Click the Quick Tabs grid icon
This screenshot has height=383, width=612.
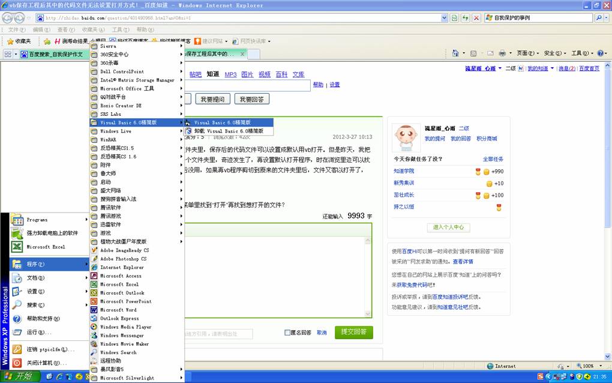(x=8, y=54)
